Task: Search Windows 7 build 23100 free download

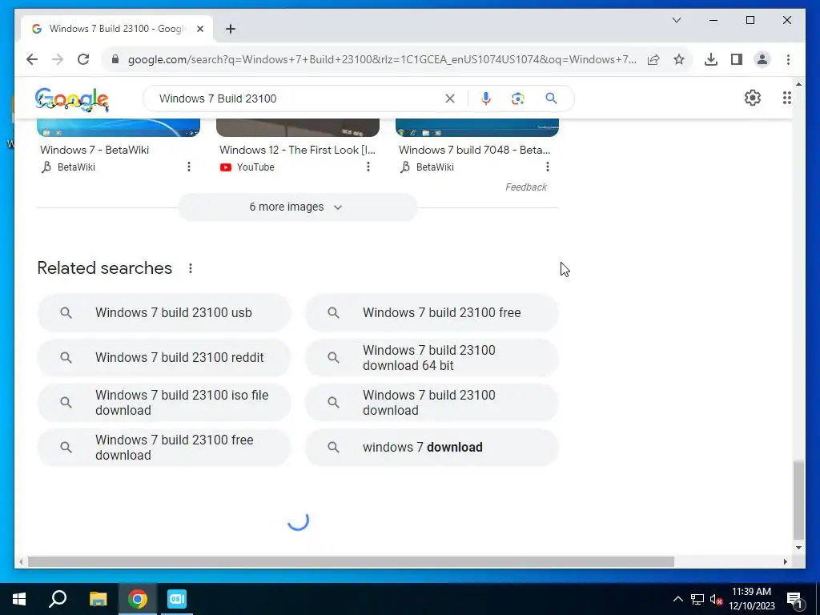Action: coord(163,448)
